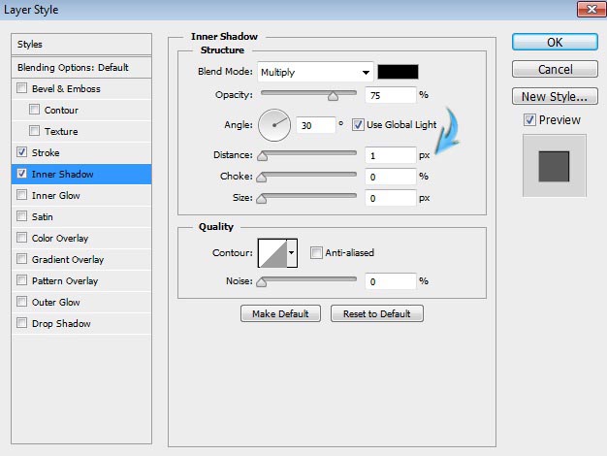
Task: Click the Angle value field
Action: pos(315,125)
